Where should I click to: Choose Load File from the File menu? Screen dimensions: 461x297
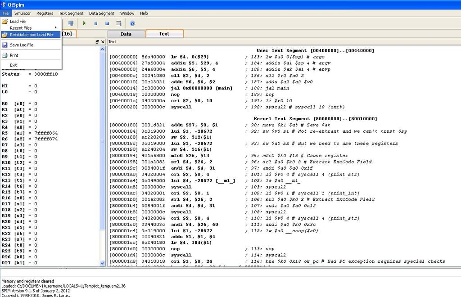coord(31,22)
